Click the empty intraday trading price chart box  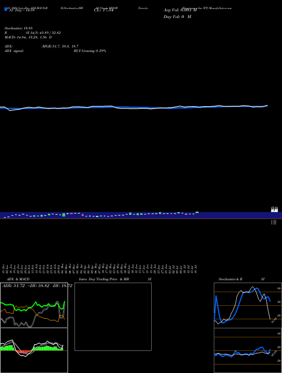[113, 316]
